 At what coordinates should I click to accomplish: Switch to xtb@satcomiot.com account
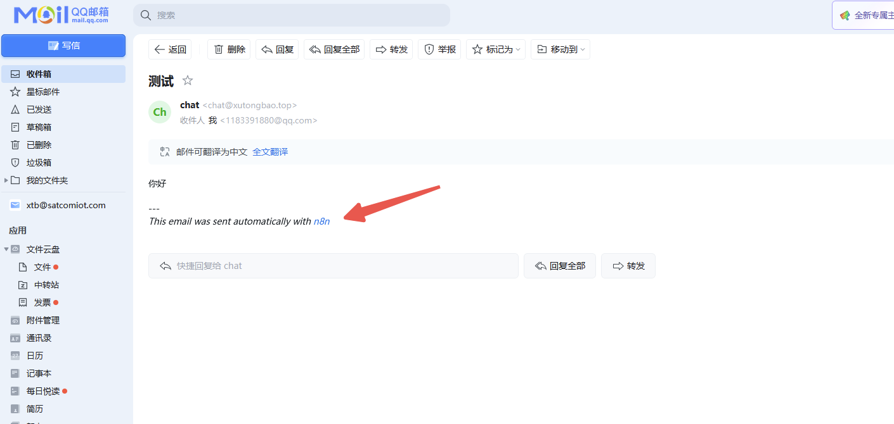[63, 205]
